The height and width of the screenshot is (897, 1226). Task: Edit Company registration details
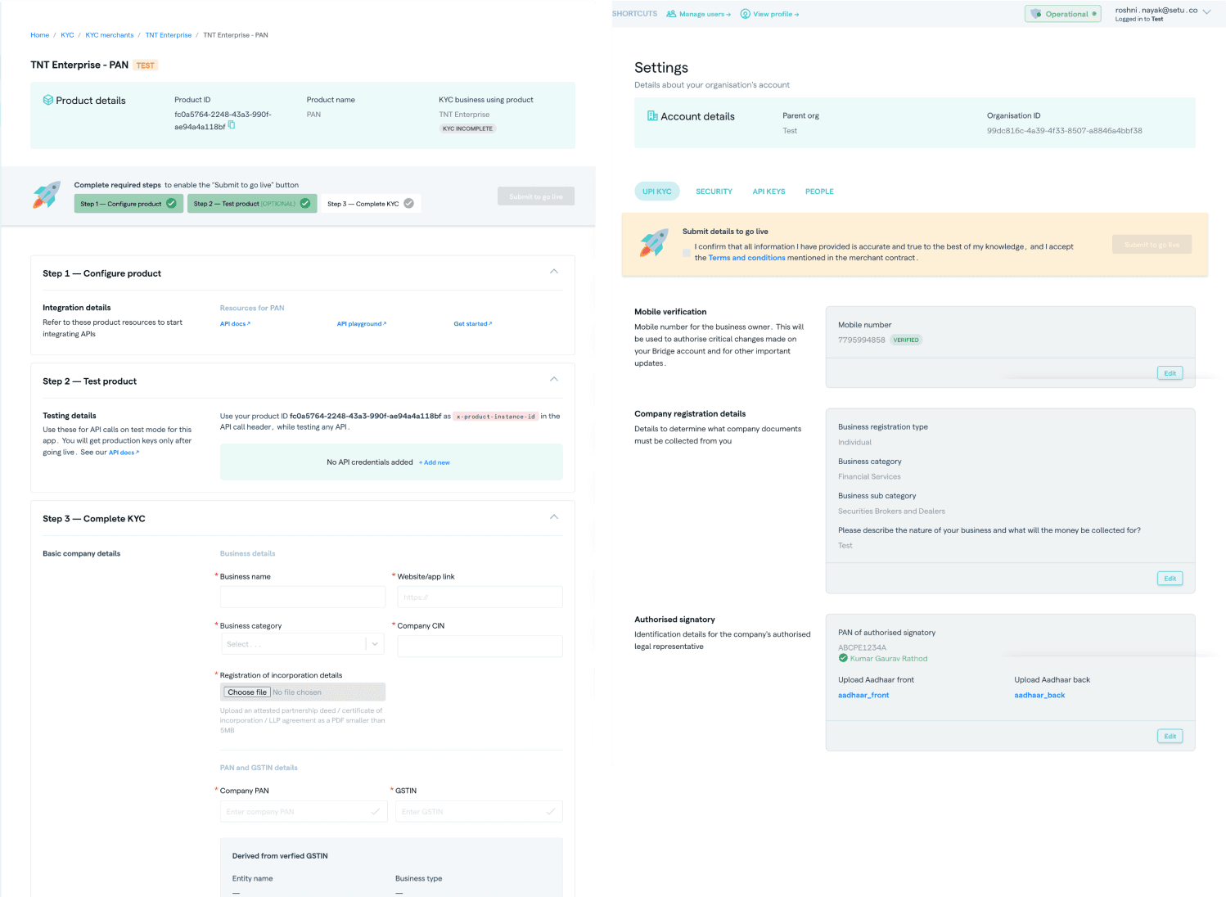1170,579
